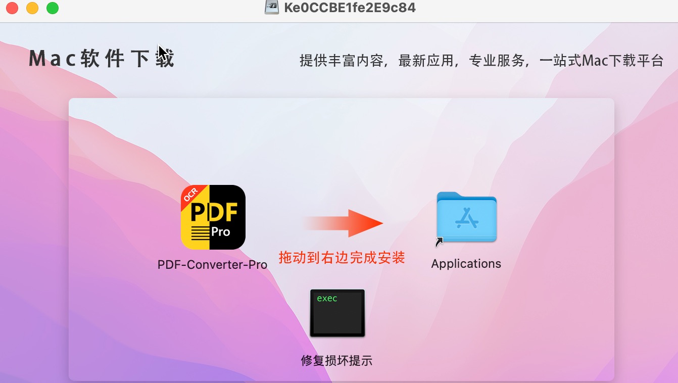Click the PDF-Converter-Pro file name label
The height and width of the screenshot is (383, 678).
pos(212,265)
